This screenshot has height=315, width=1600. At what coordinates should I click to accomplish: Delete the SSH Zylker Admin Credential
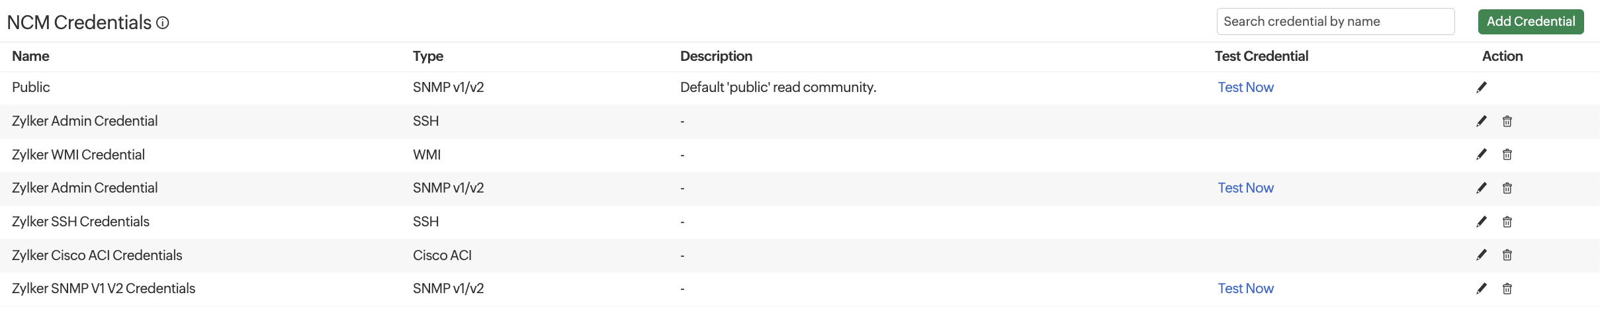click(x=1507, y=121)
